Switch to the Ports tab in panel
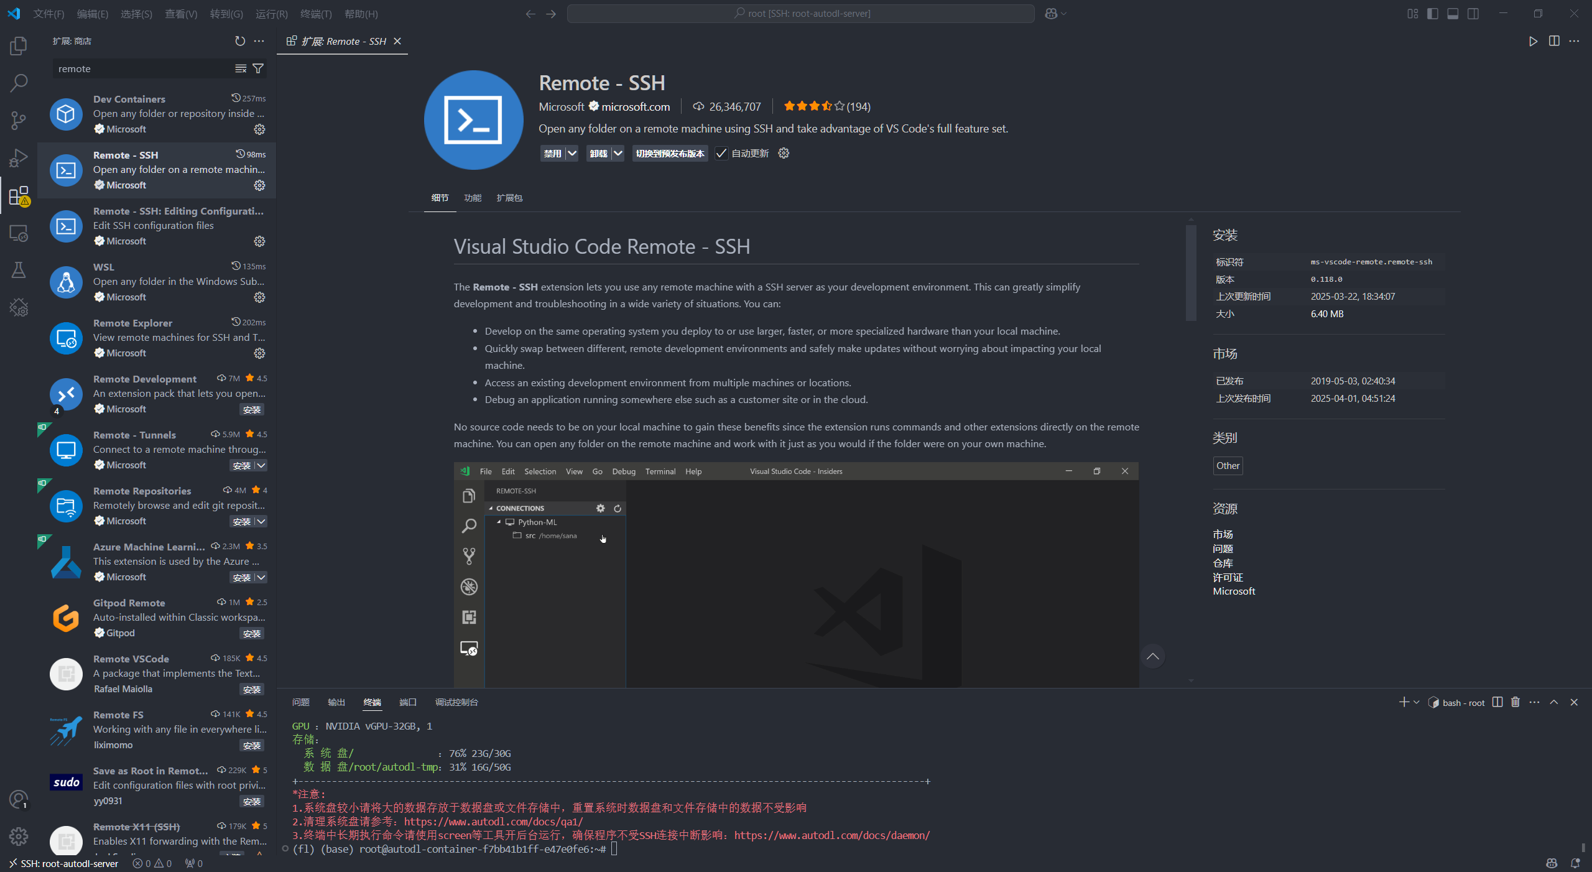This screenshot has height=872, width=1592. click(407, 702)
